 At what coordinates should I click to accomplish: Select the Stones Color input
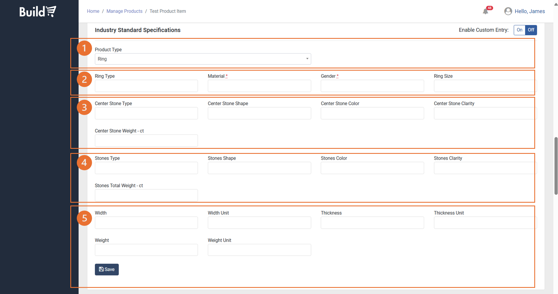tap(372, 168)
